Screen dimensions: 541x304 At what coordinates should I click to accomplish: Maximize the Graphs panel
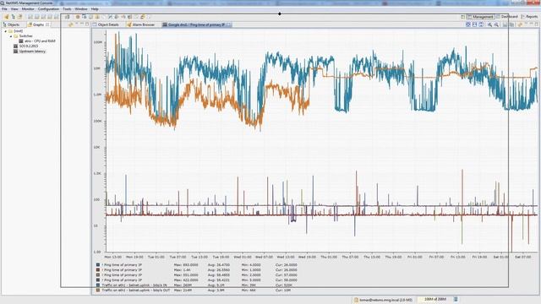(87, 24)
